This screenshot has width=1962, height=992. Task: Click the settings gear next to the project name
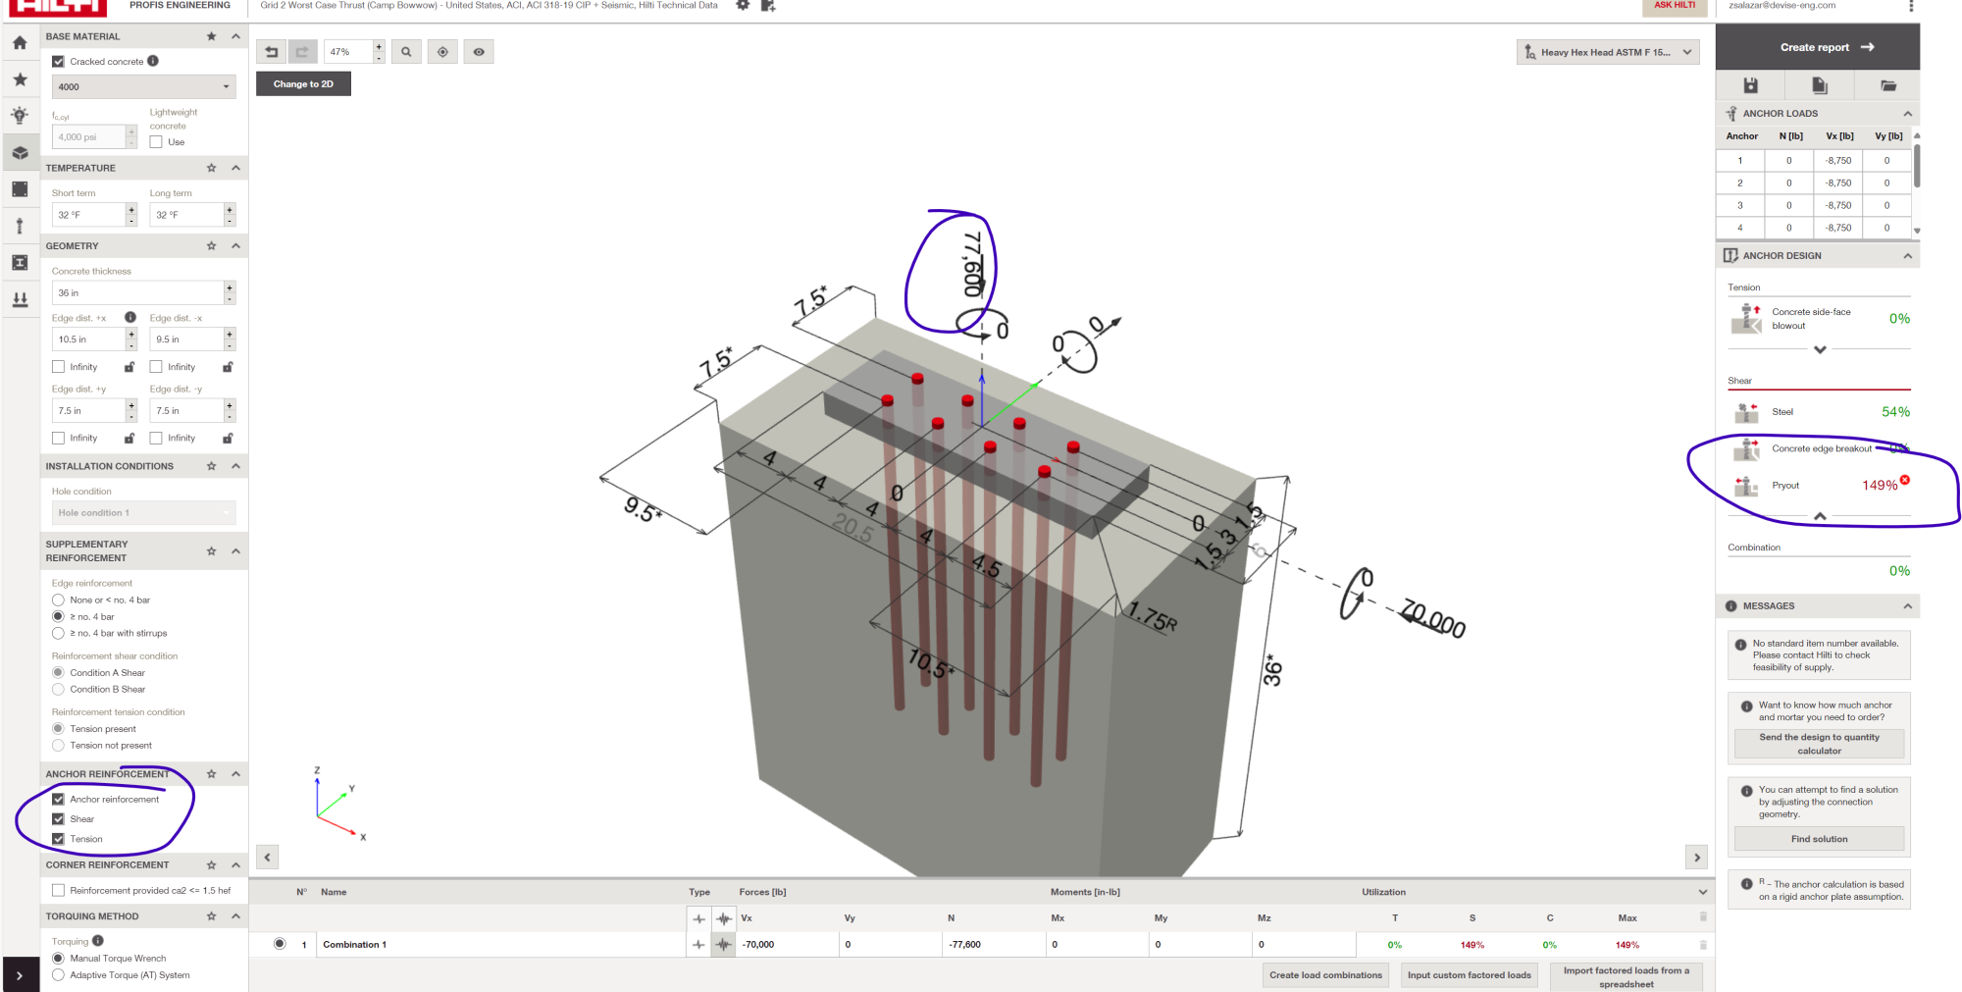point(743,4)
